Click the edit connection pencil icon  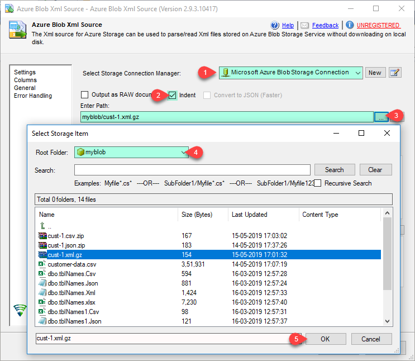click(x=395, y=73)
